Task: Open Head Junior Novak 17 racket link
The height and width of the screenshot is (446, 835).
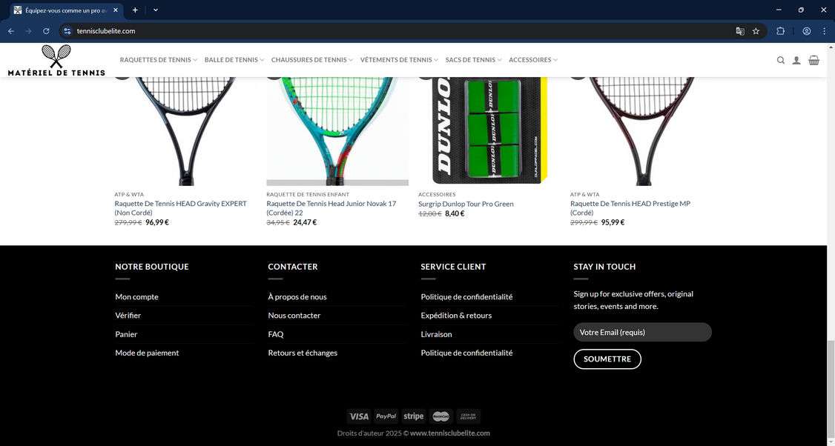Action: pyautogui.click(x=331, y=208)
